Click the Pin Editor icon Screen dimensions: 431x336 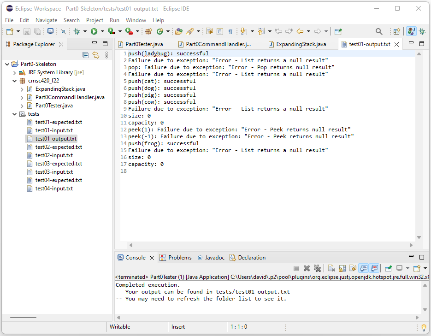click(338, 32)
